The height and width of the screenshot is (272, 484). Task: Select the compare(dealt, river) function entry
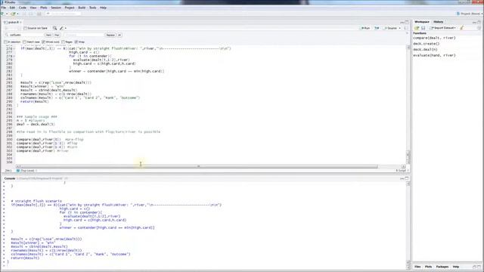(434, 38)
